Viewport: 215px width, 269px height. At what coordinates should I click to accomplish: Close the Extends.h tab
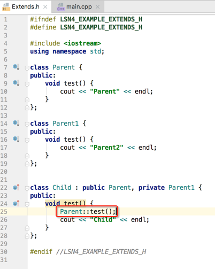tap(45, 7)
